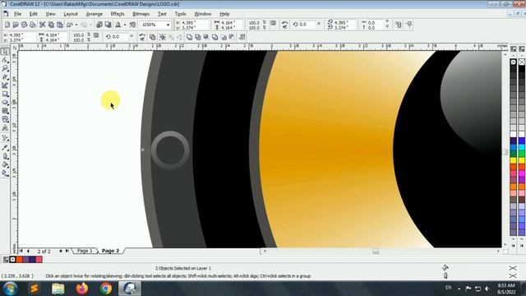Open Chrome from the taskbar
526x296 pixels.
pos(106,289)
